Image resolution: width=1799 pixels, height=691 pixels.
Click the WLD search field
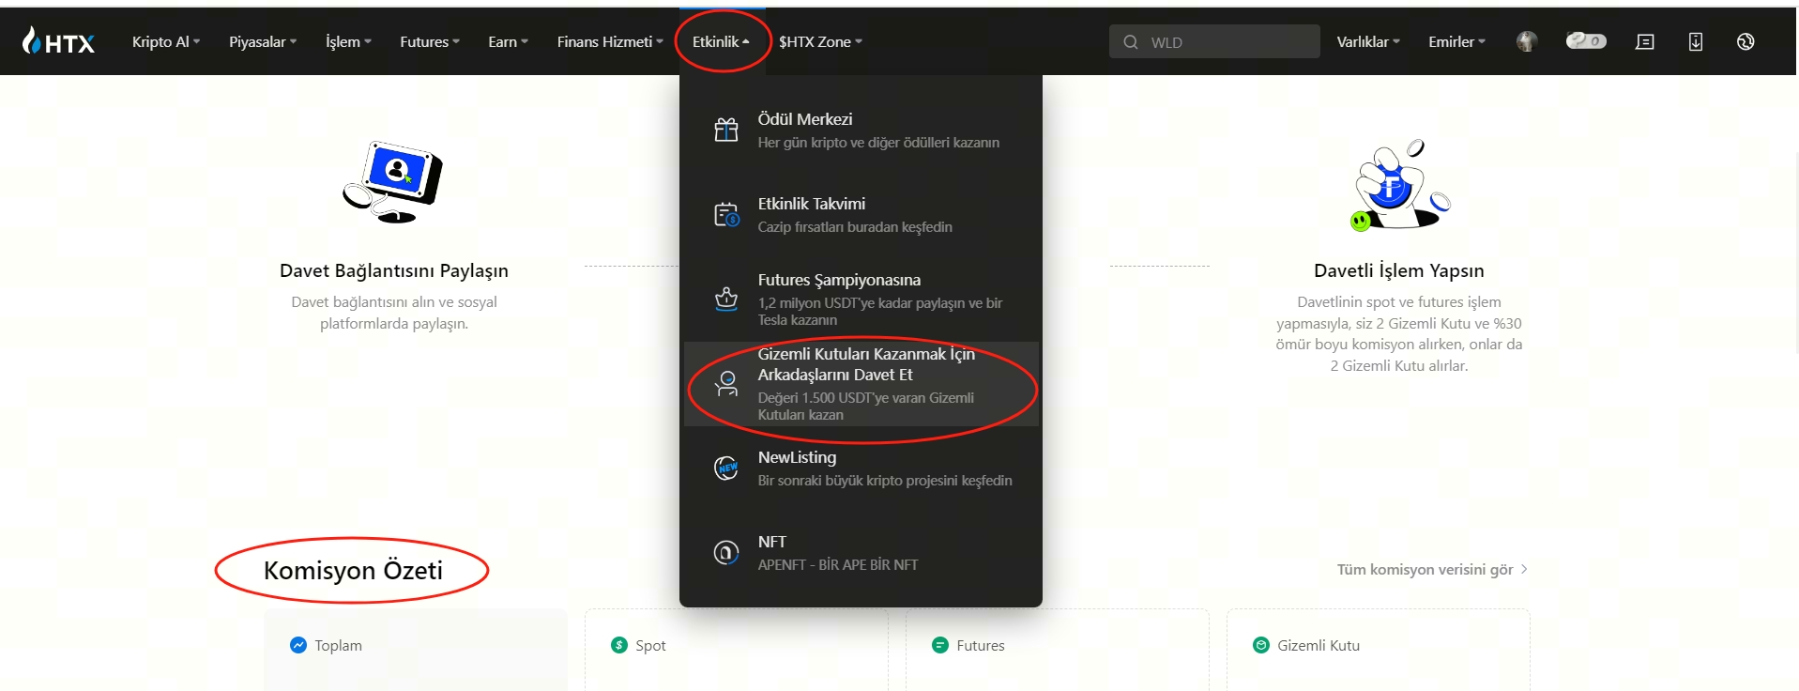tap(1214, 41)
